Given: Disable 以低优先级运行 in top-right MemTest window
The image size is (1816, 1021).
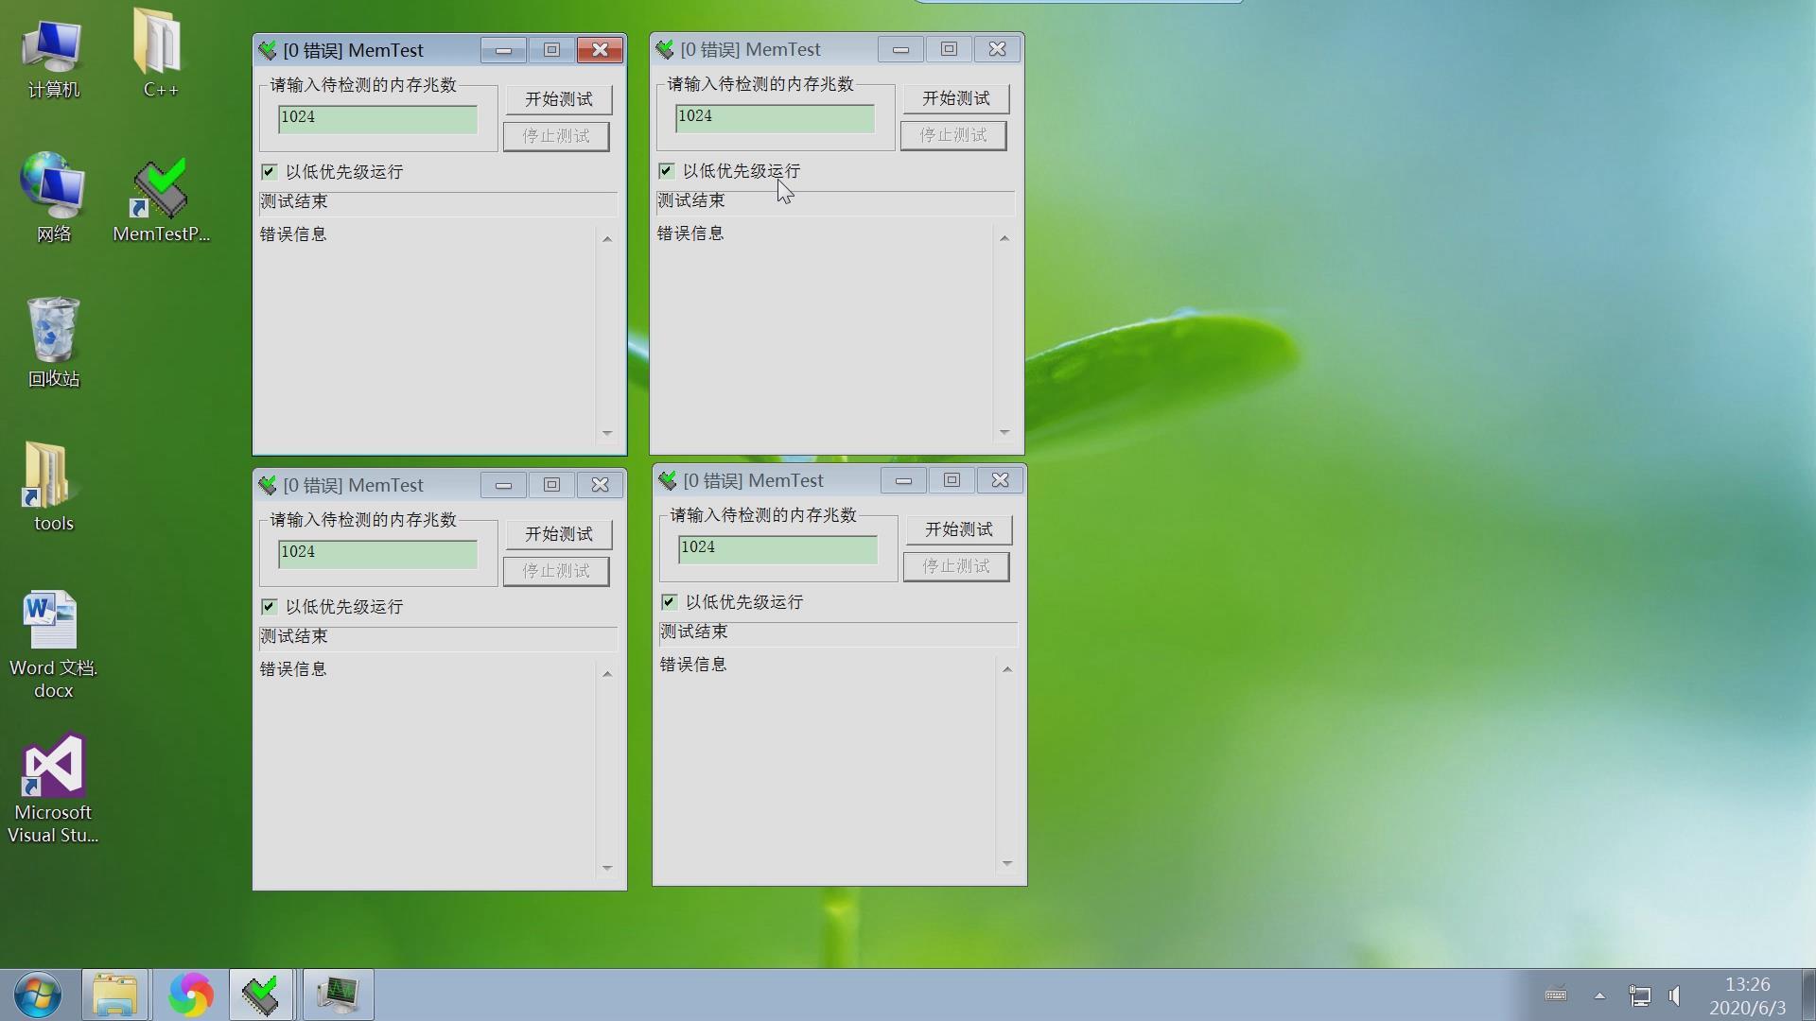Looking at the screenshot, I should pyautogui.click(x=666, y=170).
